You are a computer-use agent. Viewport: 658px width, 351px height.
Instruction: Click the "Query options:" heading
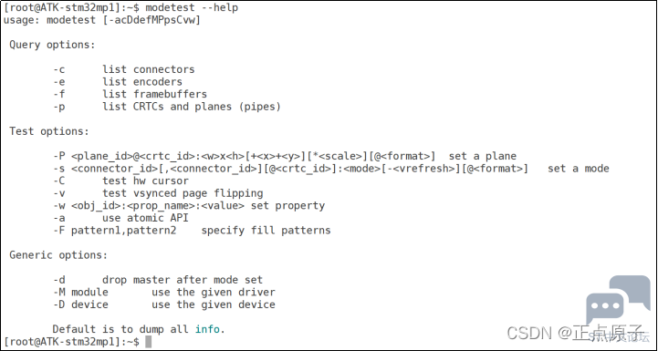52,45
